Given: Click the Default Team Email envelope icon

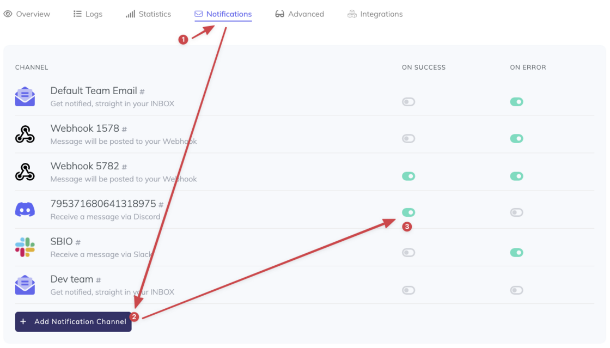Looking at the screenshot, I should click(25, 97).
